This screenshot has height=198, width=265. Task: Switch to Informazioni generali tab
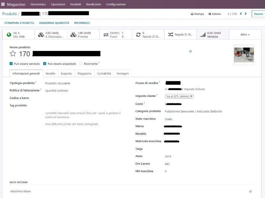click(26, 73)
